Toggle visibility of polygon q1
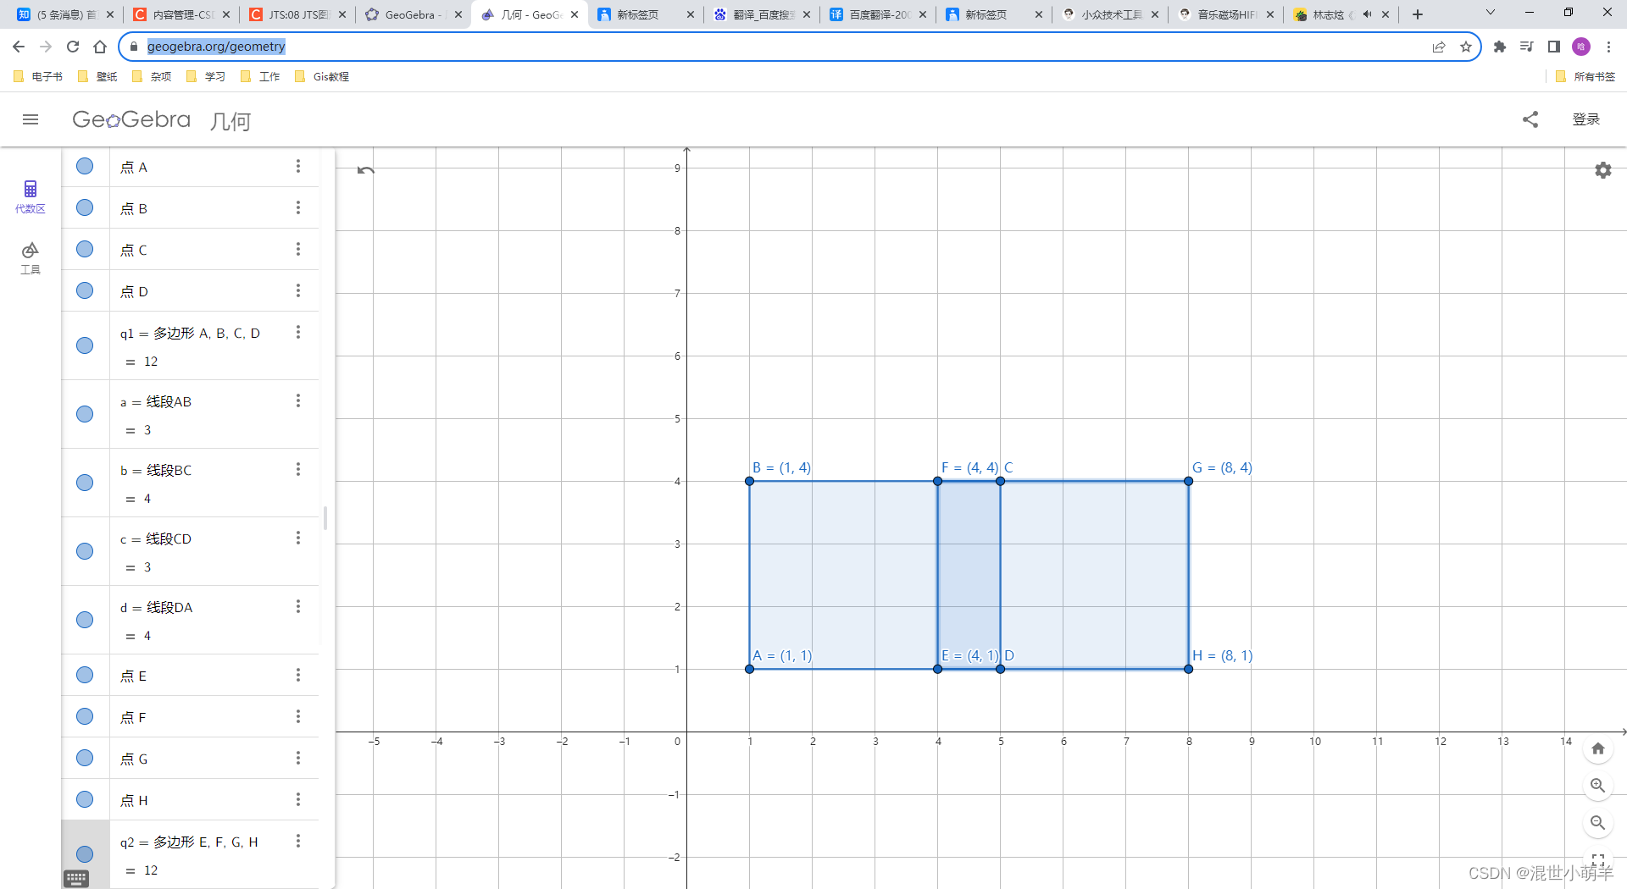 tap(85, 345)
